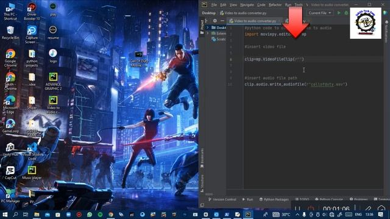
Task: Open Call Of Duty Mobile desktop shortcut
Action: point(139,59)
